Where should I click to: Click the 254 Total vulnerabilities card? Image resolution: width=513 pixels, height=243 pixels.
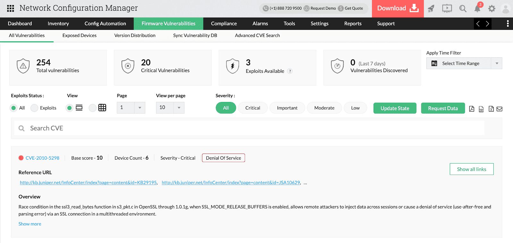click(58, 68)
